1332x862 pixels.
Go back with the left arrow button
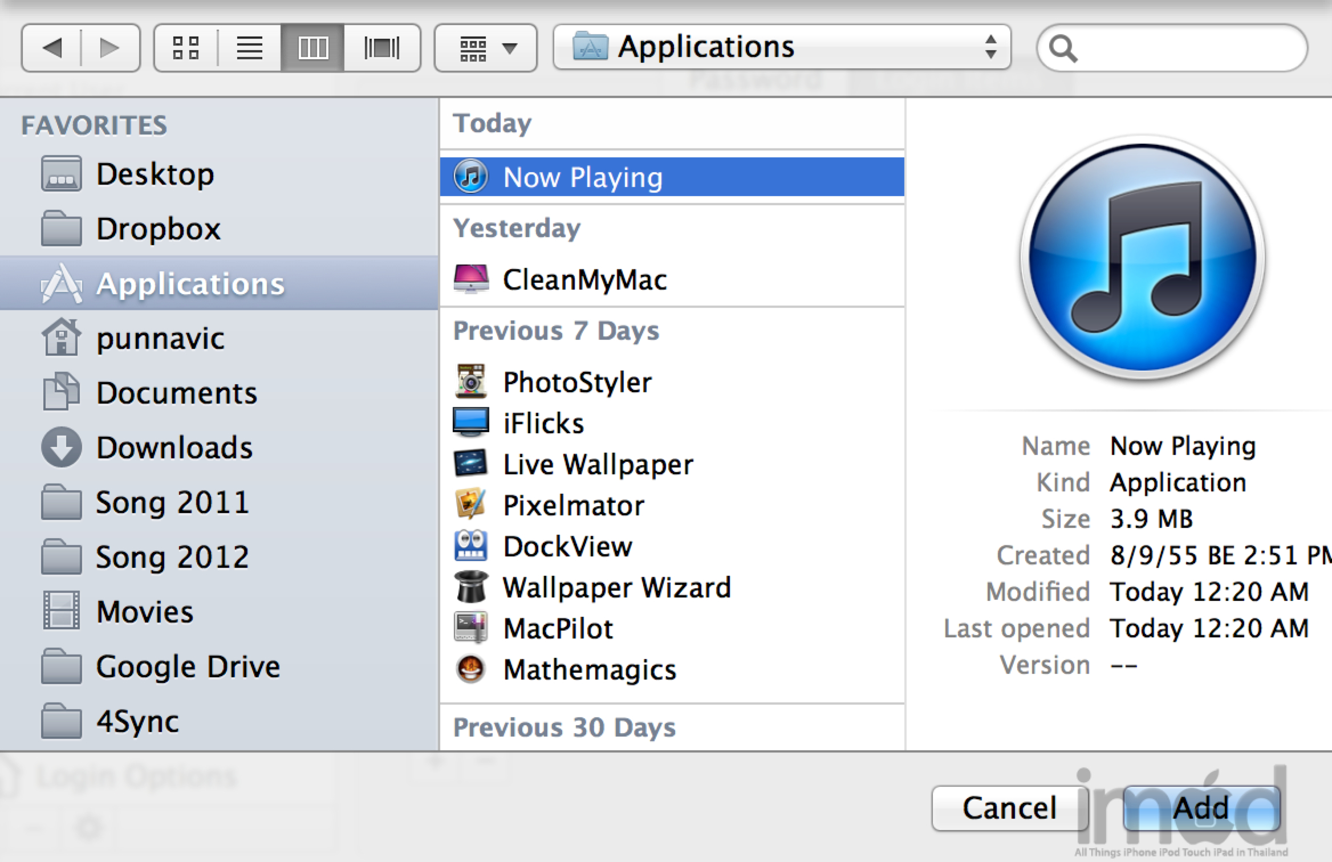click(x=52, y=48)
